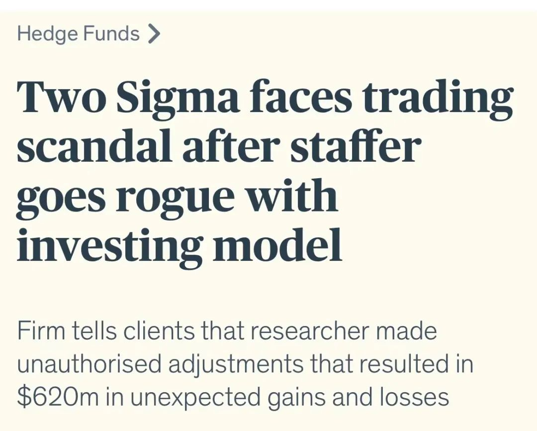The height and width of the screenshot is (431, 537).
Task: Click the headline line "goes rogue with"
Action: 177,198
